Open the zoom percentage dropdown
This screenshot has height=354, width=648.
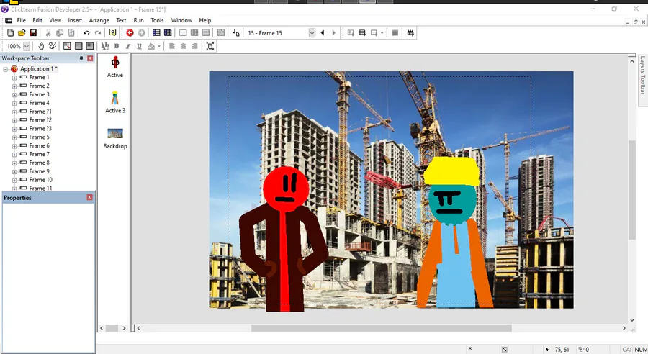[27, 46]
